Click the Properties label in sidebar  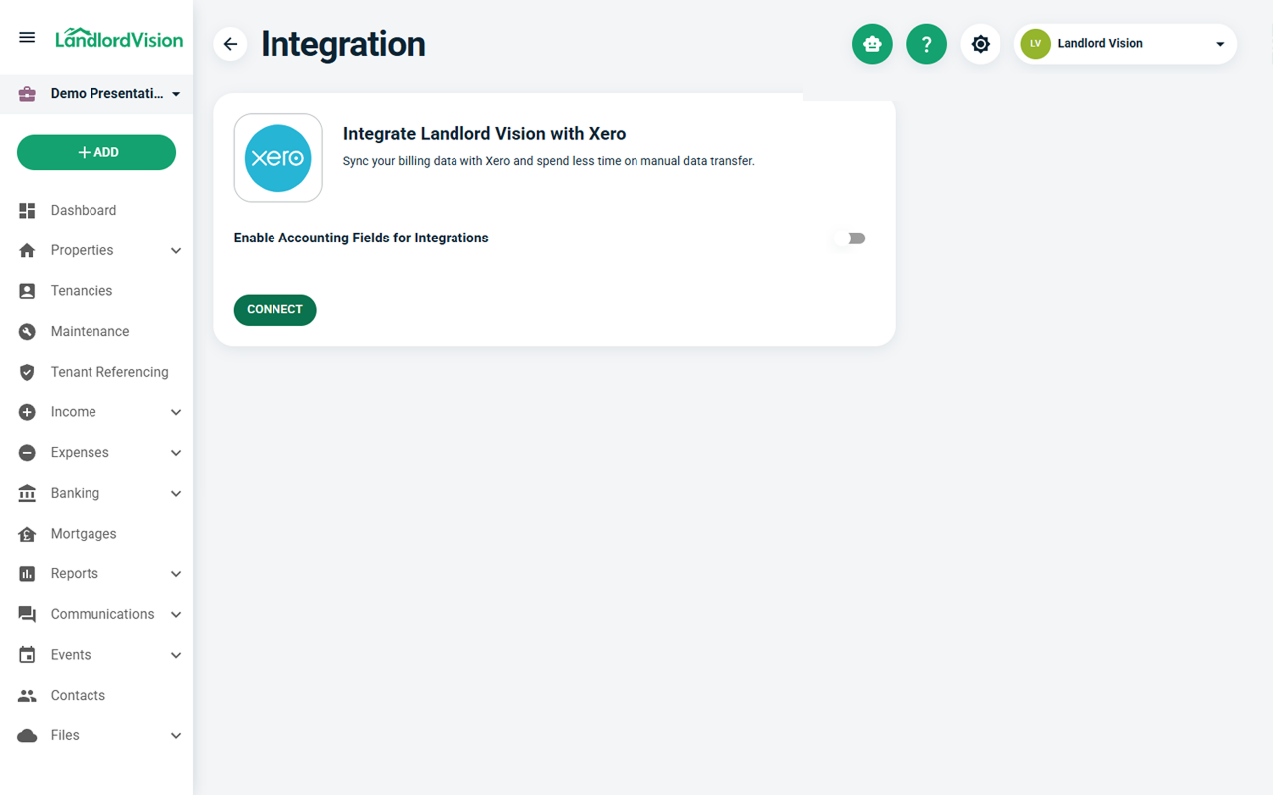pyautogui.click(x=82, y=250)
